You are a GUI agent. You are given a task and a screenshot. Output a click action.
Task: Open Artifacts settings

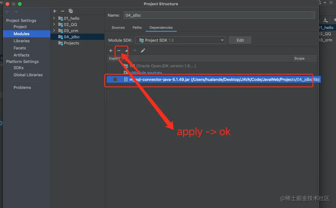pyautogui.click(x=21, y=55)
